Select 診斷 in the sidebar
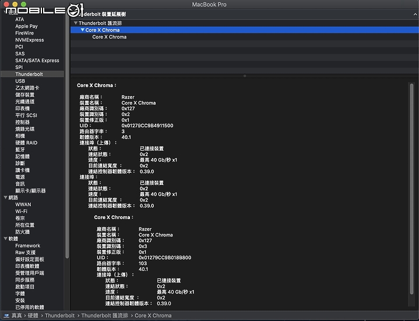This screenshot has height=321, width=419. click(x=20, y=163)
